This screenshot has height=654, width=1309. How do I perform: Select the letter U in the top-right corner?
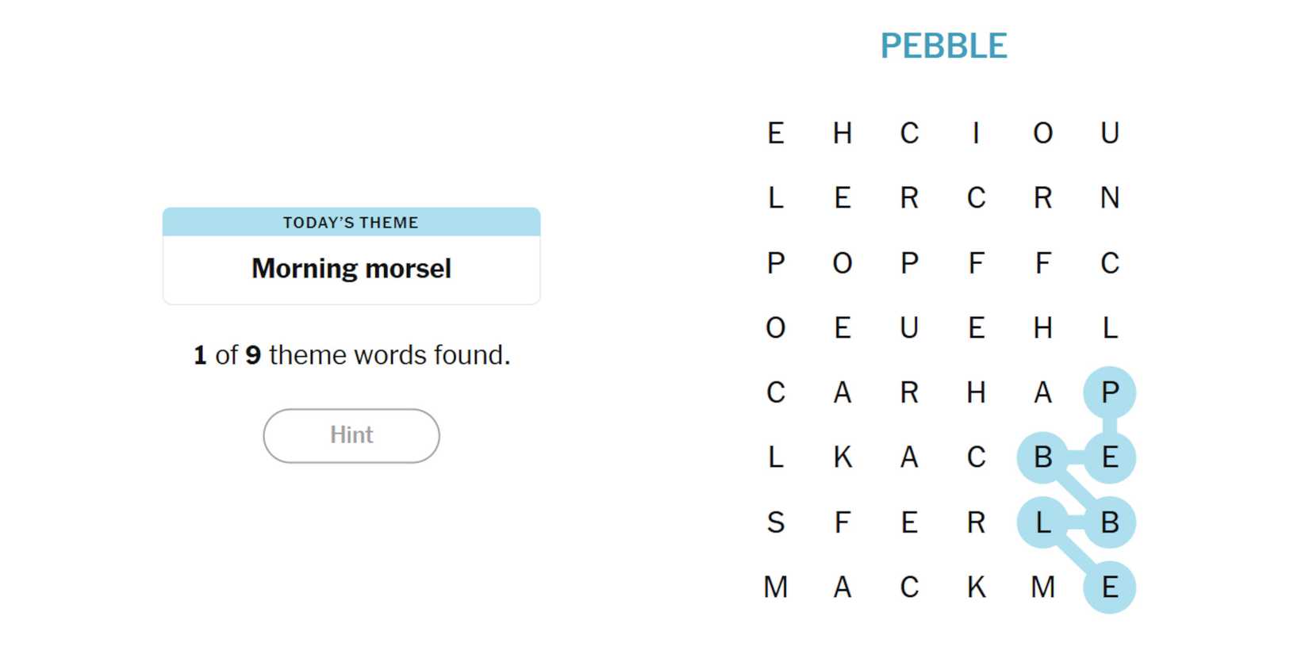[1109, 132]
